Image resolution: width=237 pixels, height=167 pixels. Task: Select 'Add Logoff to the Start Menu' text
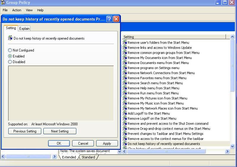[x=149, y=113]
